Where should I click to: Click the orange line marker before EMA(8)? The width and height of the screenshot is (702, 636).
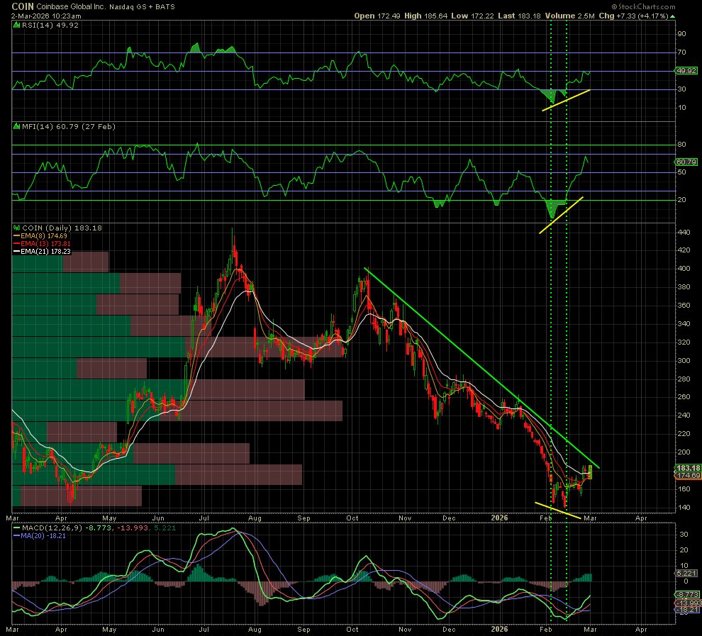(16, 236)
